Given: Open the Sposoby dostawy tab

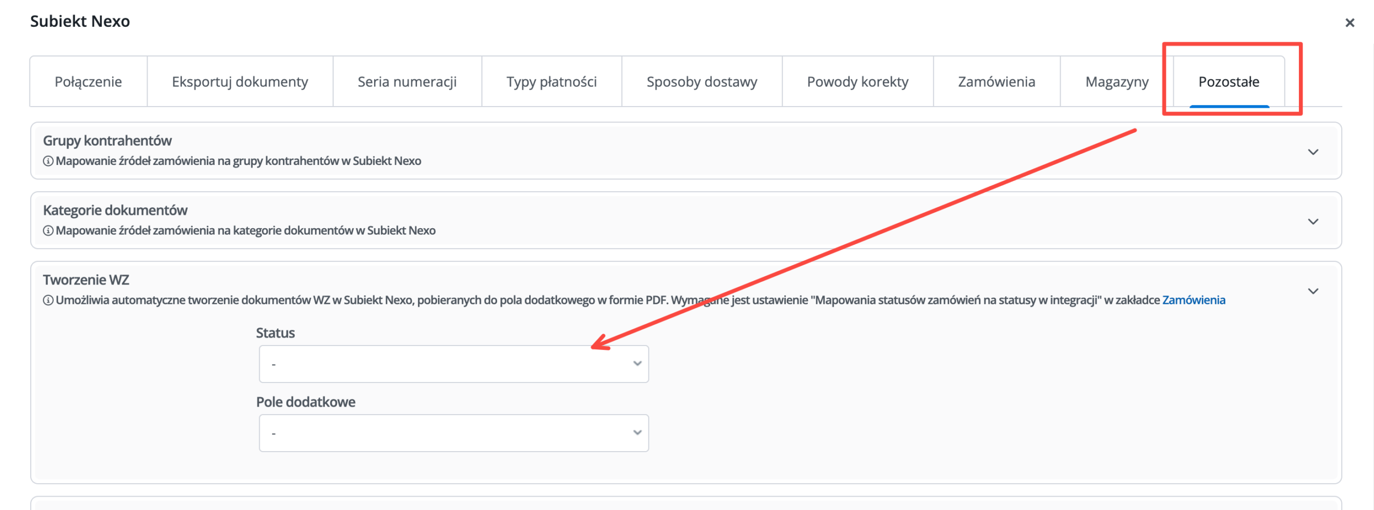Looking at the screenshot, I should pos(702,82).
